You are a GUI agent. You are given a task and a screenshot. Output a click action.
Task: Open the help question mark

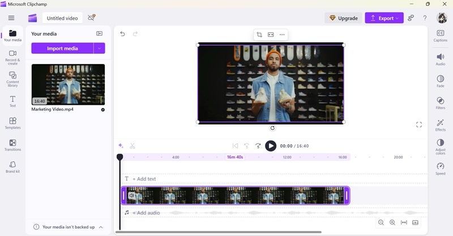(x=425, y=18)
